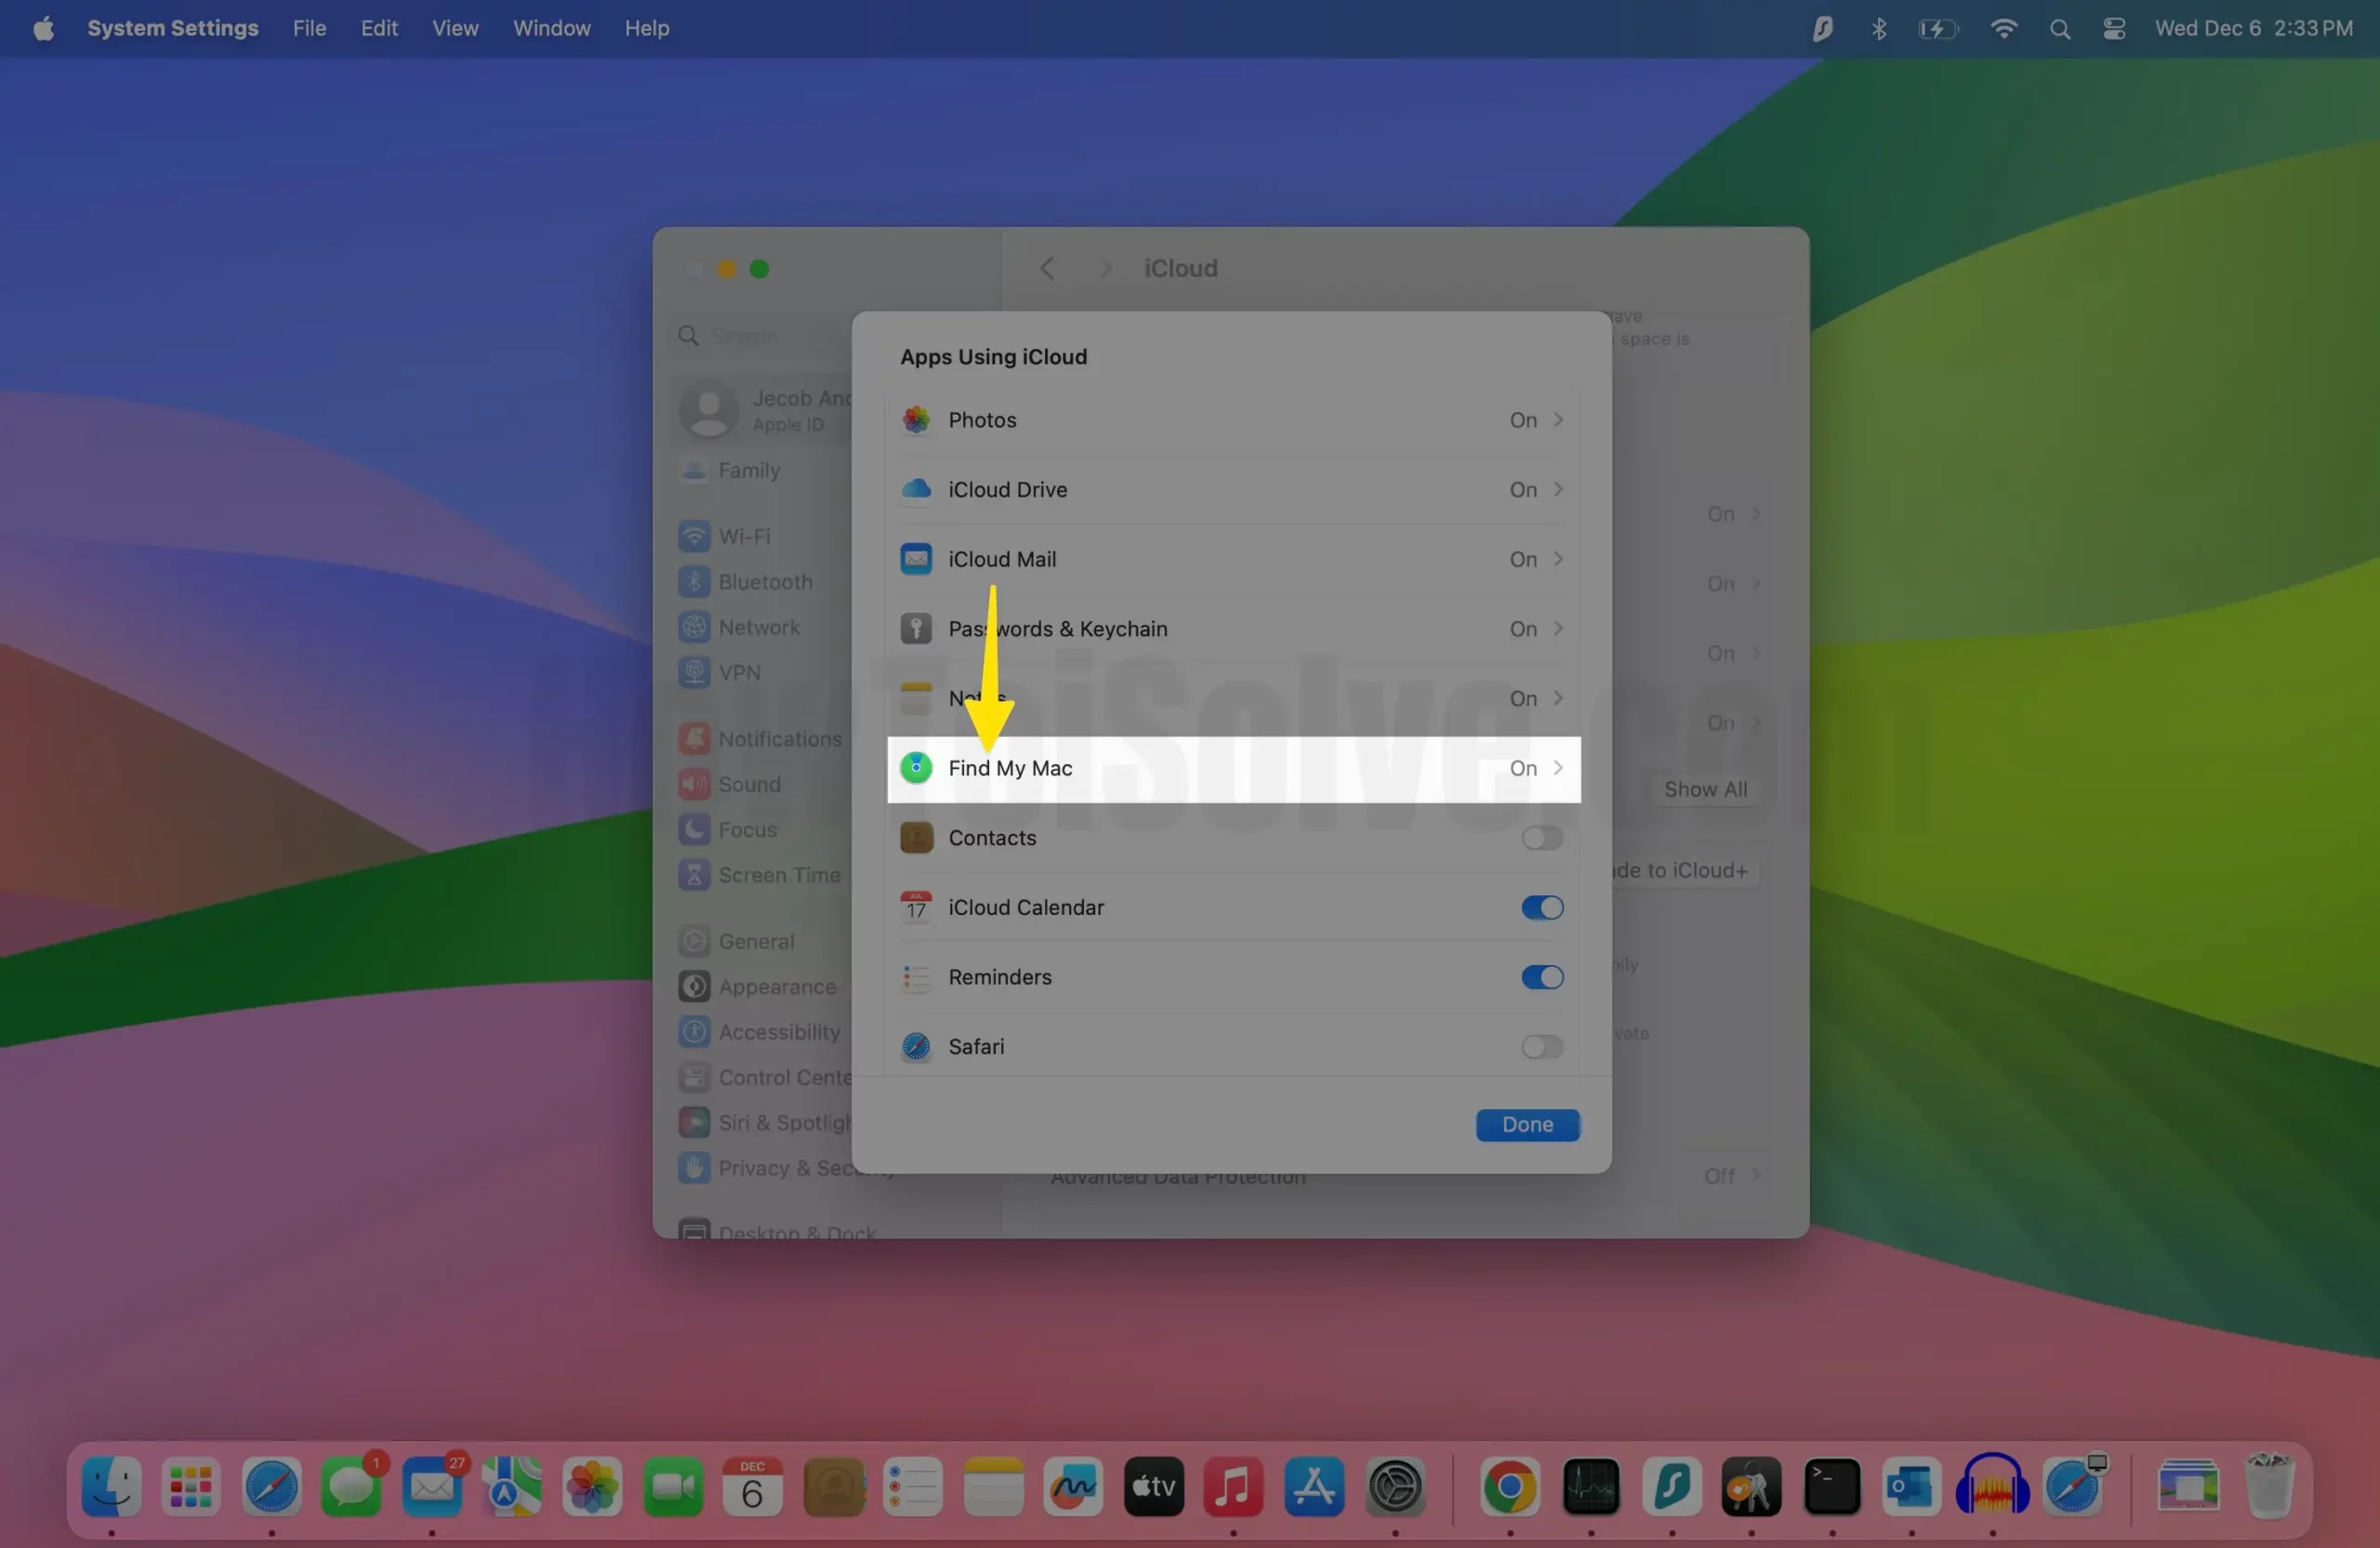Open App Store from the Dock

[1314, 1487]
